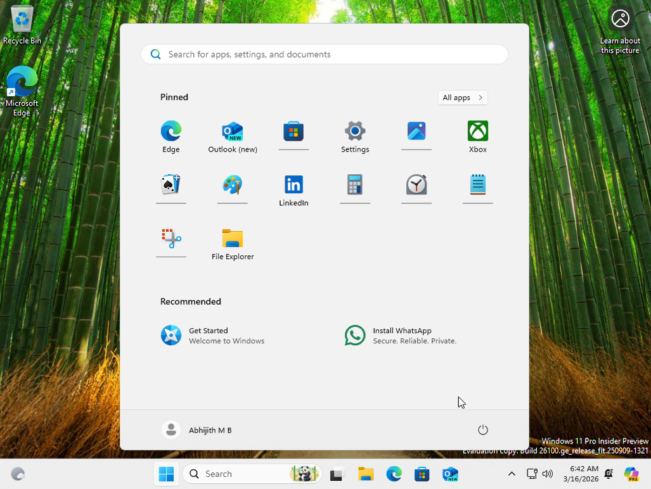Image resolution: width=651 pixels, height=489 pixels.
Task: Open Notepad from Pinned apps
Action: pyautogui.click(x=477, y=185)
